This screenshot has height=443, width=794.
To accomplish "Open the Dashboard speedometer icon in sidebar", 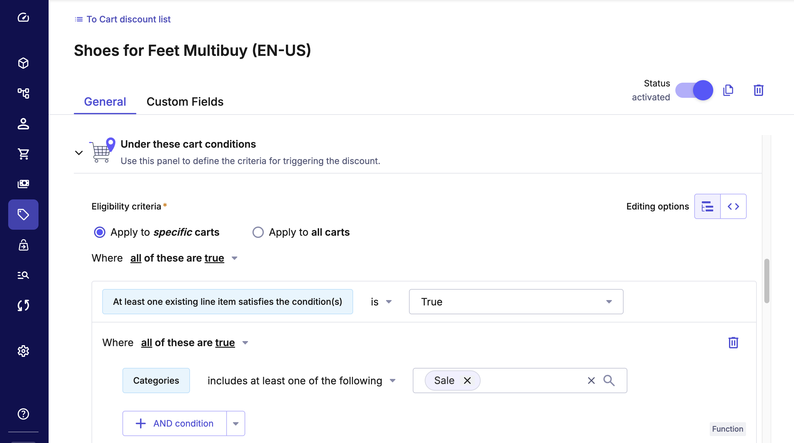I will pyautogui.click(x=23, y=17).
